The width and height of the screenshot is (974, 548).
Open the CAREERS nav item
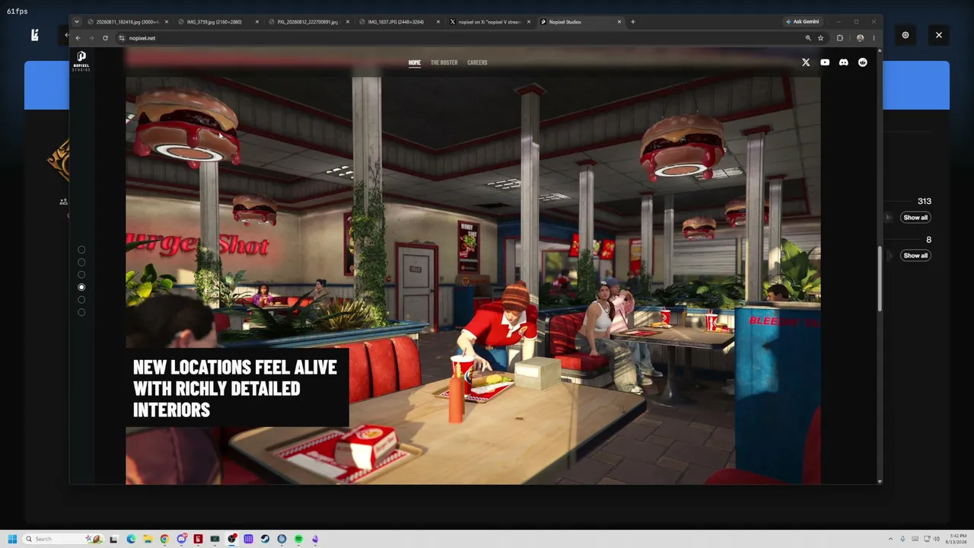pos(477,62)
